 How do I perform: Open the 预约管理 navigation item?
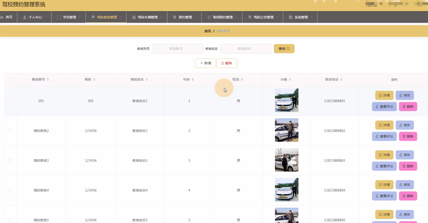185,17
